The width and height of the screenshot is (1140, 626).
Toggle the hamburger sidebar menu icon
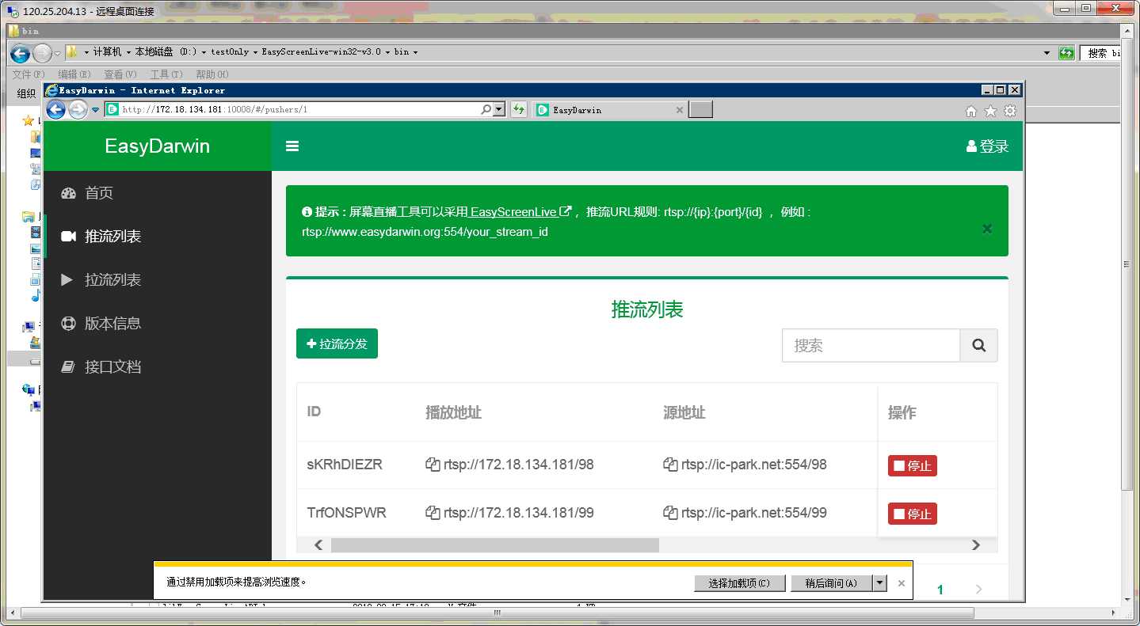point(292,146)
